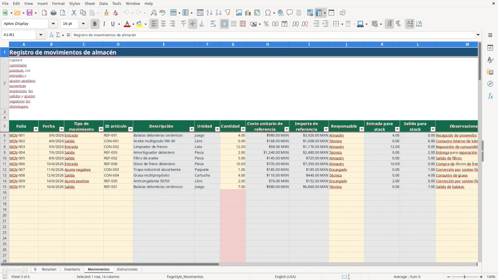The image size is (498, 280).
Task: Open the sidebar Navigator deck
Action: 490,84
